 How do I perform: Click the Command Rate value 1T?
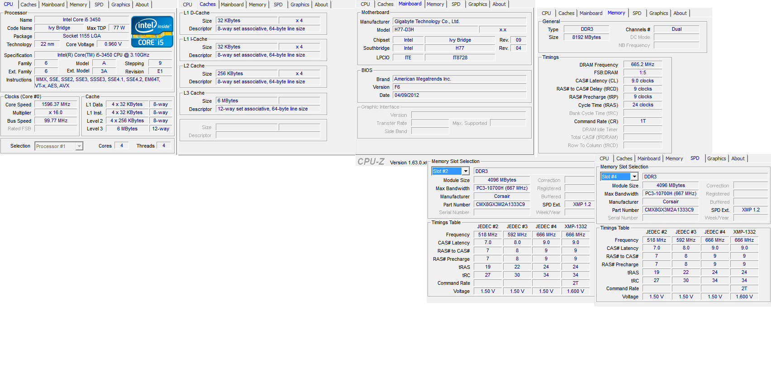642,121
